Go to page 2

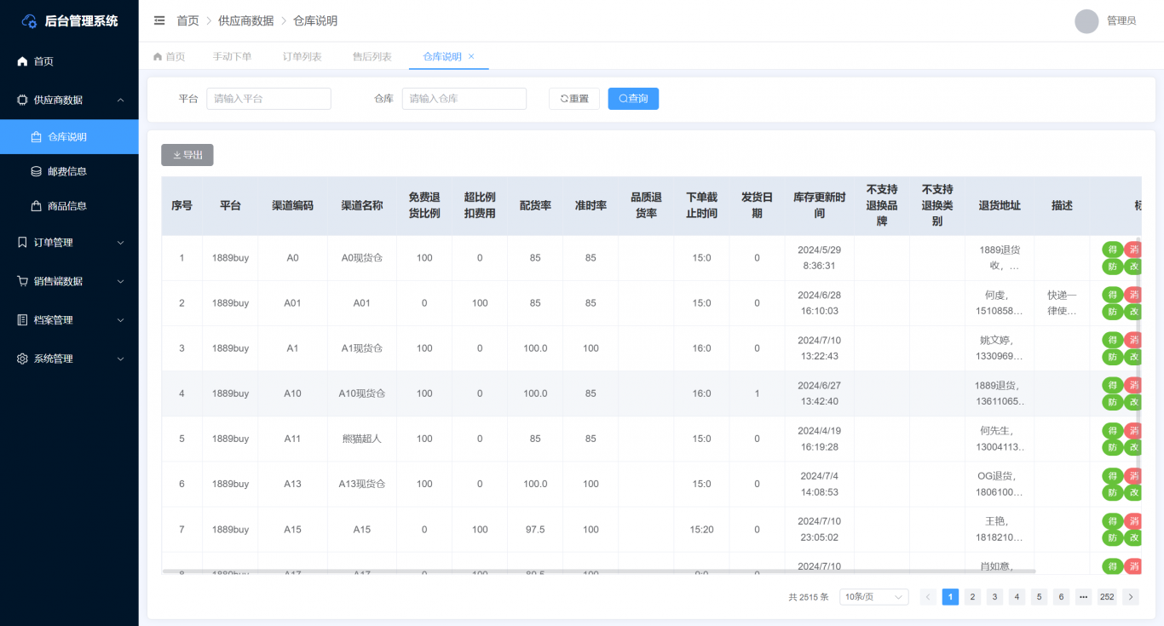click(972, 597)
